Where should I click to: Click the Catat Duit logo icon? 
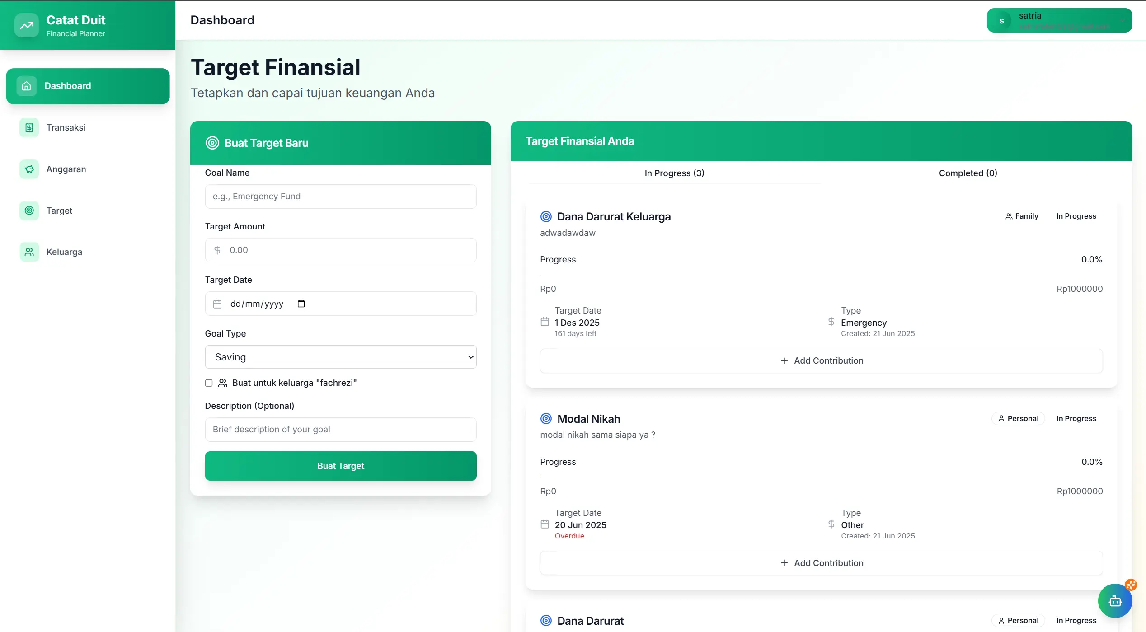(x=26, y=25)
